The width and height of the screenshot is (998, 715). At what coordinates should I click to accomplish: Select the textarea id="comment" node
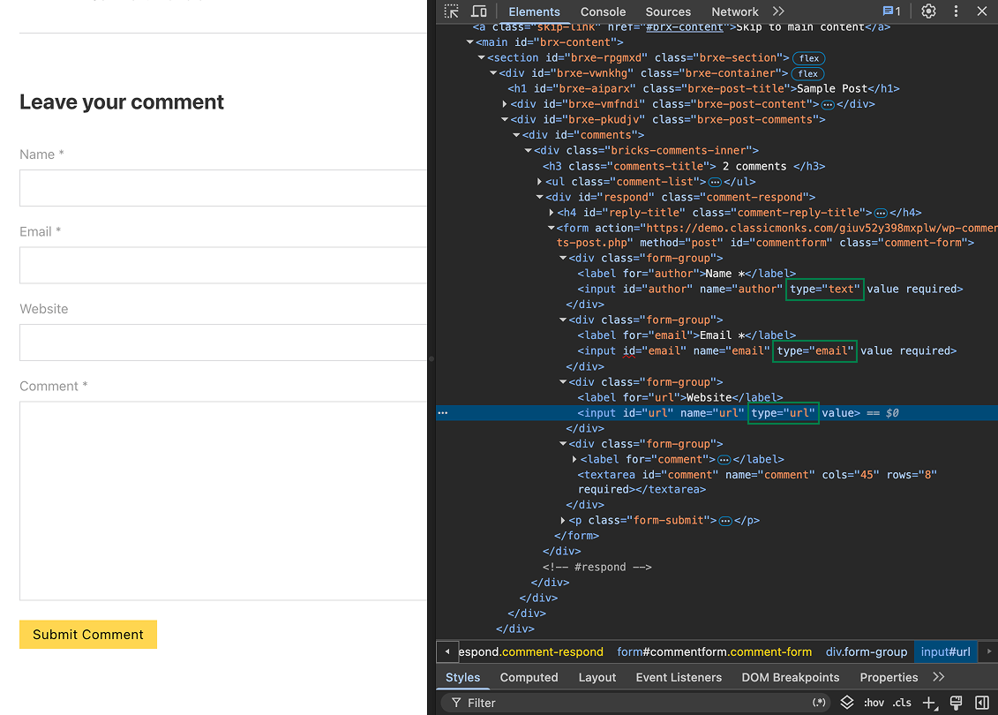[757, 482]
